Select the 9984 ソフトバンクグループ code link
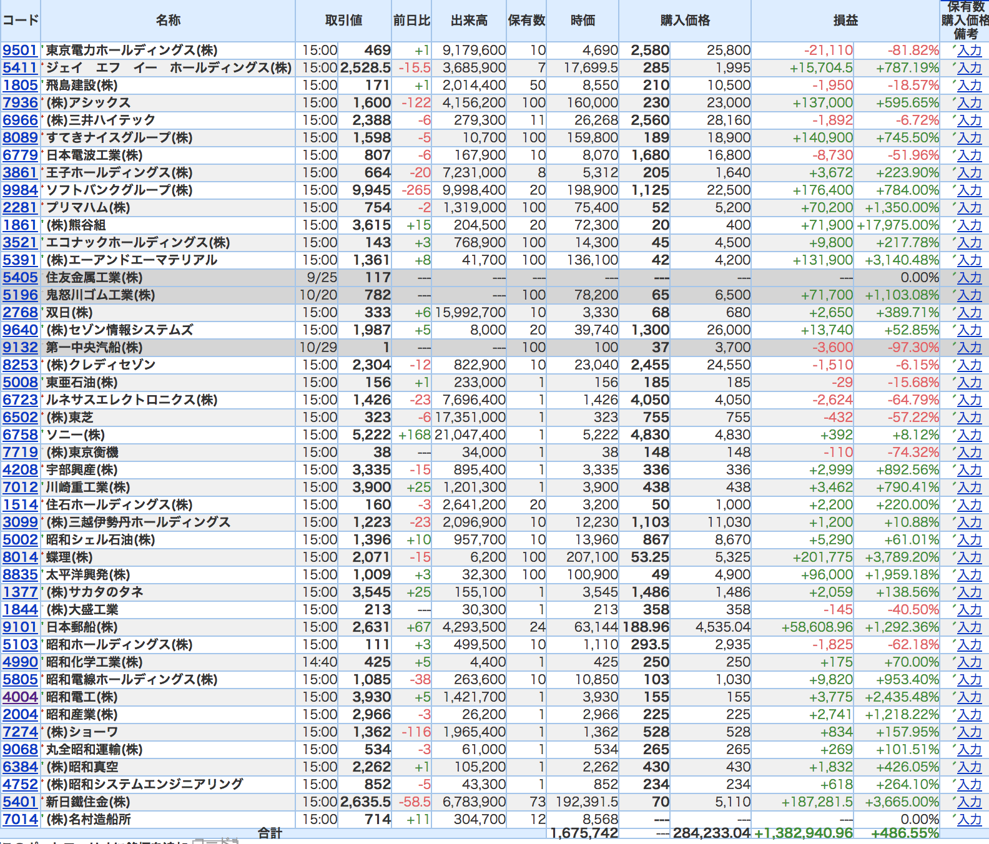The width and height of the screenshot is (989, 844). point(20,190)
